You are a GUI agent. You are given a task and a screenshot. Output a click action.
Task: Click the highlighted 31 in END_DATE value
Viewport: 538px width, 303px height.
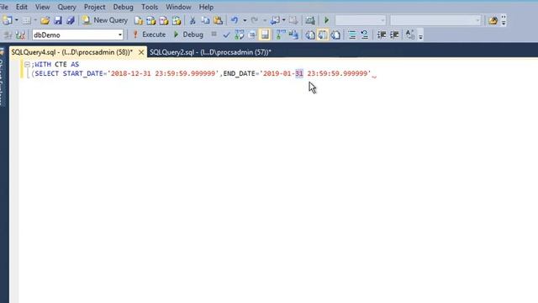(299, 73)
